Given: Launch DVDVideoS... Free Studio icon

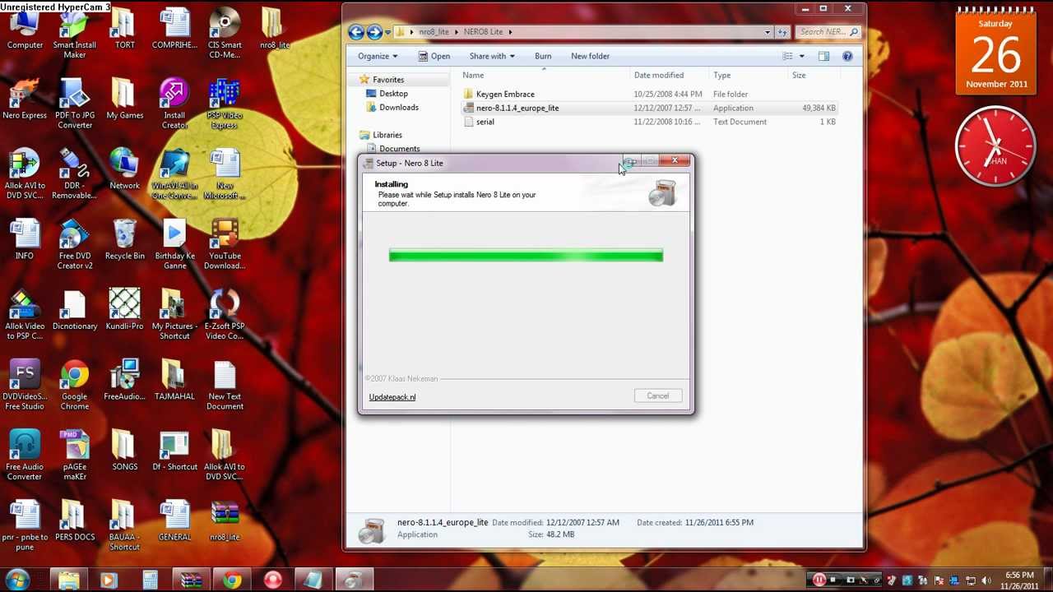Looking at the screenshot, I should tap(25, 386).
